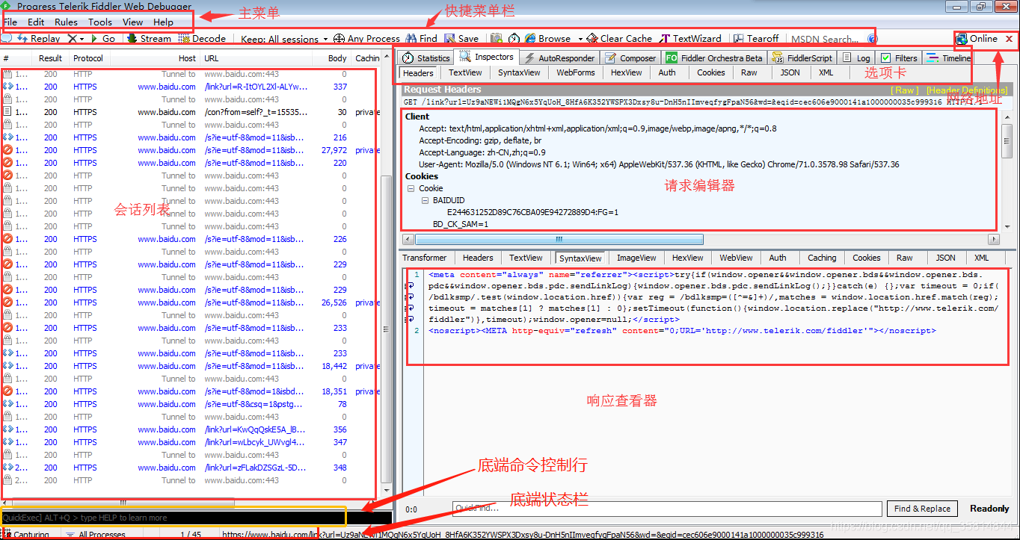Open the Edit menu
1020x540 pixels.
pos(36,22)
